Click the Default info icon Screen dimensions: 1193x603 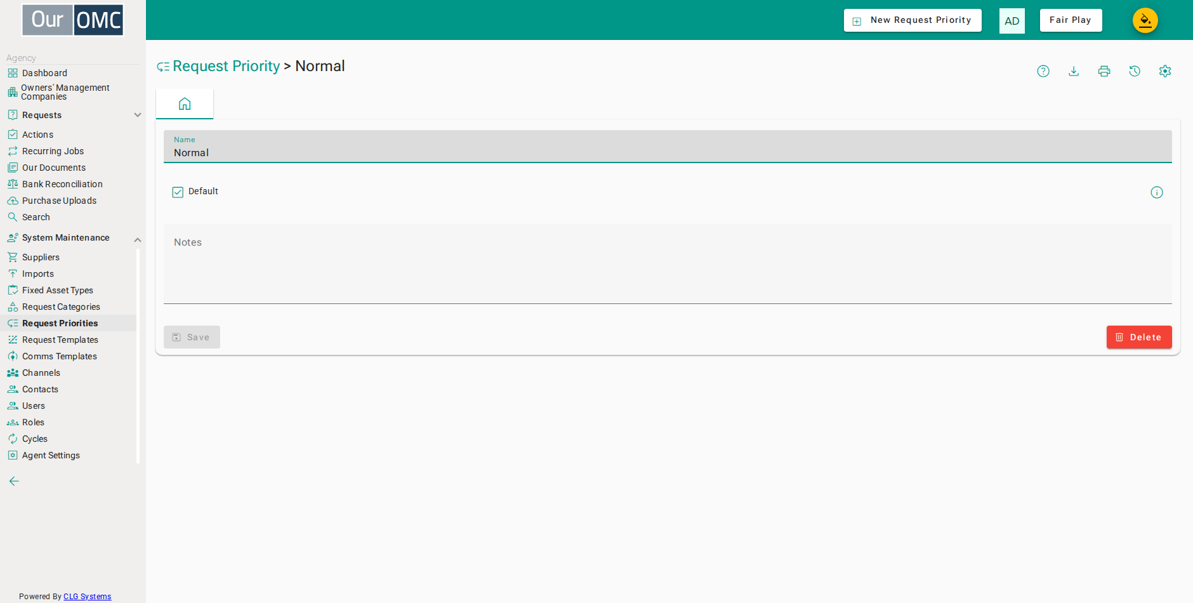click(1157, 192)
